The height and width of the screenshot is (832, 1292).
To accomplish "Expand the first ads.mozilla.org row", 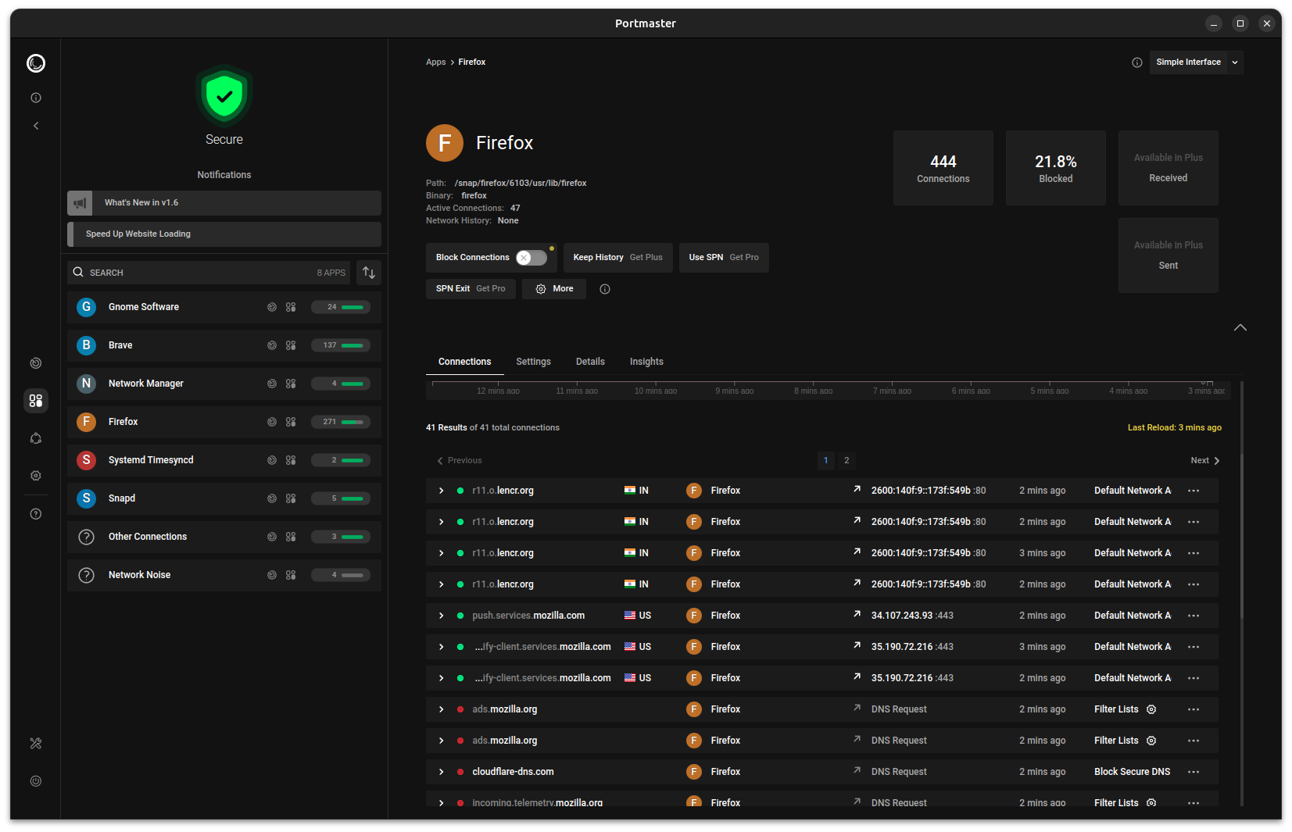I will tap(442, 709).
